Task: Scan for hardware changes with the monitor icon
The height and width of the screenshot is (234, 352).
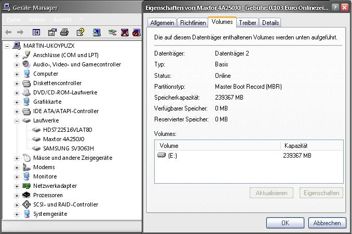Action: coord(97,32)
